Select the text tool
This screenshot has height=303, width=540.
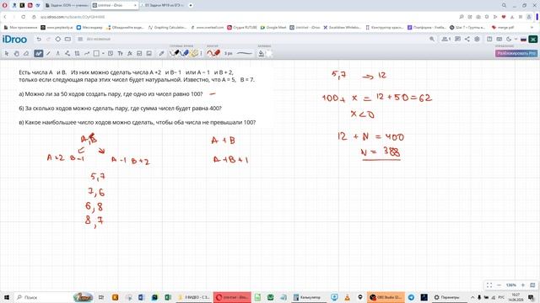(x=120, y=53)
